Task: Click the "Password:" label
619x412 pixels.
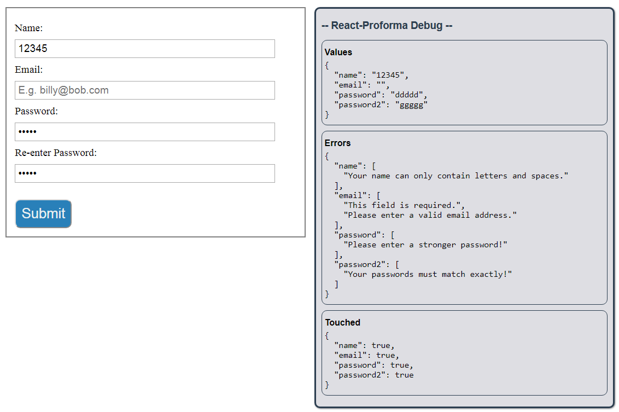Action: pyautogui.click(x=36, y=111)
